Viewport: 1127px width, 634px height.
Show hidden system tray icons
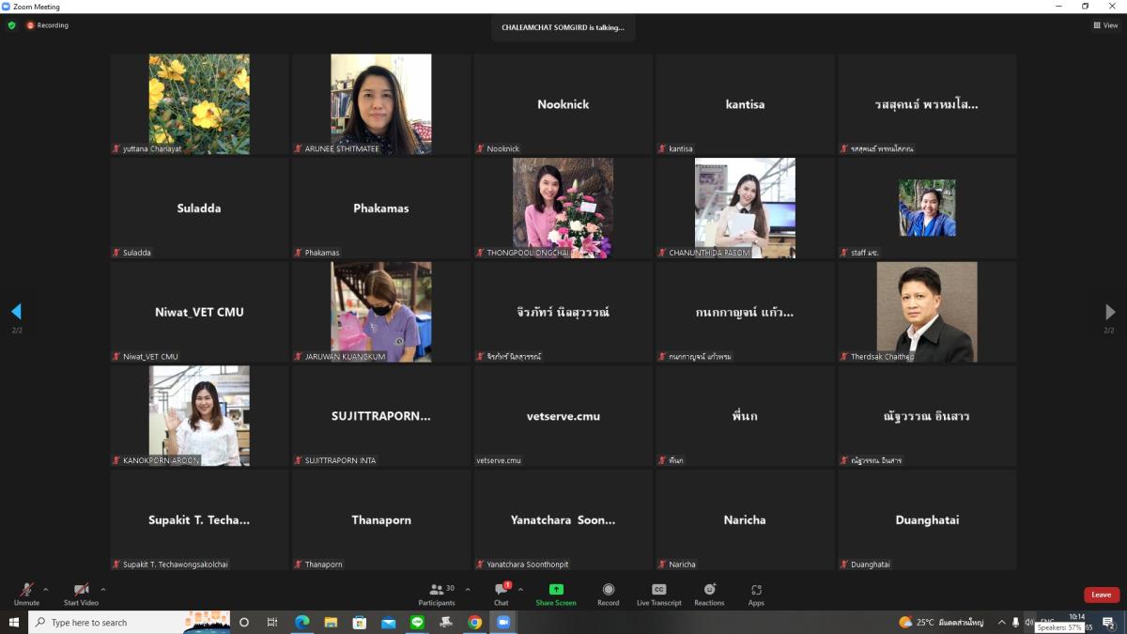(x=1001, y=622)
